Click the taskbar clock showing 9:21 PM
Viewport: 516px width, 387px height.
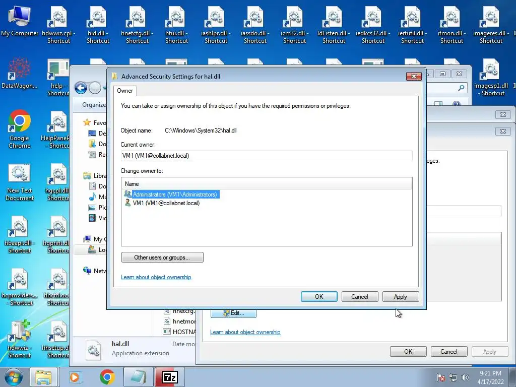pos(490,377)
